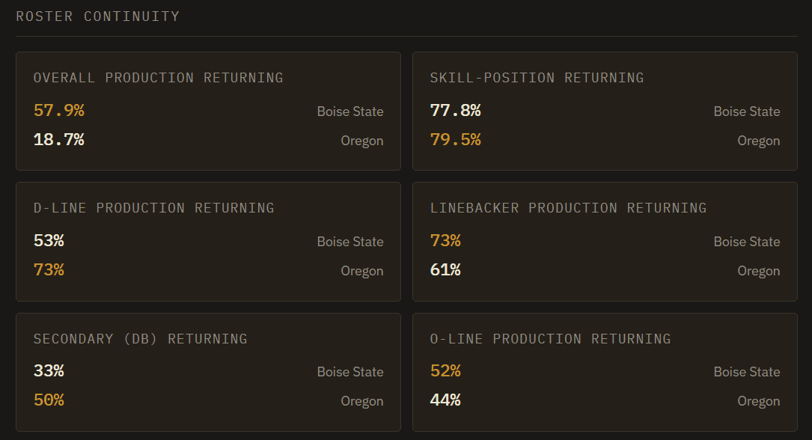Select the D-Line Production Returning card title
The image size is (812, 440).
tap(154, 207)
